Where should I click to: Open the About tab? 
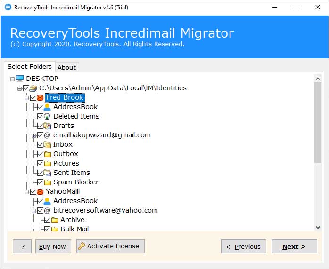click(67, 67)
